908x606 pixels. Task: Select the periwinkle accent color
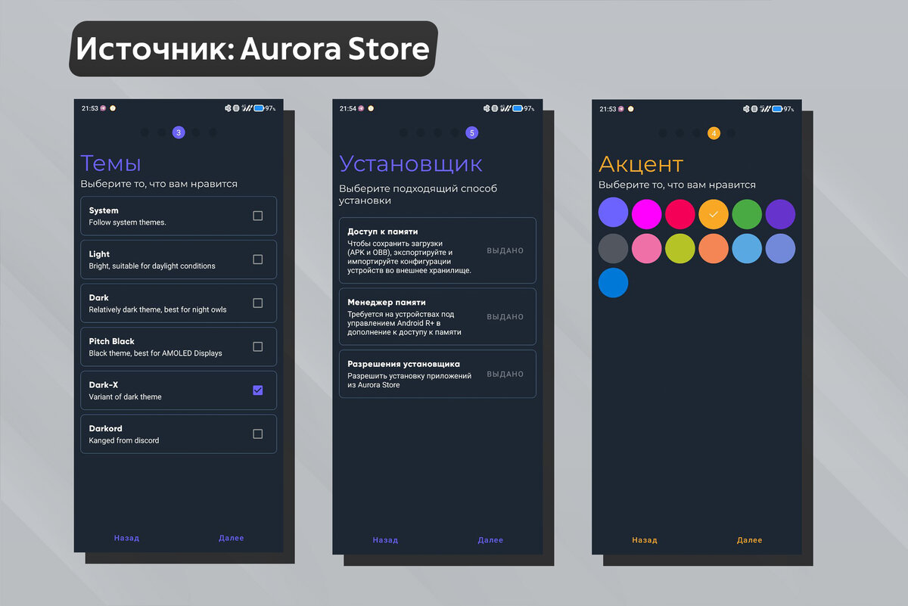coord(780,248)
